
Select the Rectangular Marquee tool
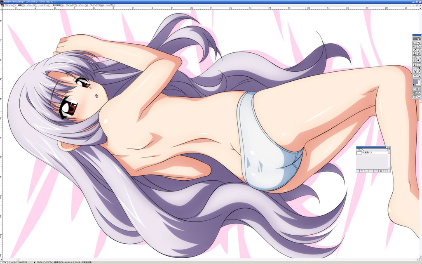pyautogui.click(x=415, y=42)
